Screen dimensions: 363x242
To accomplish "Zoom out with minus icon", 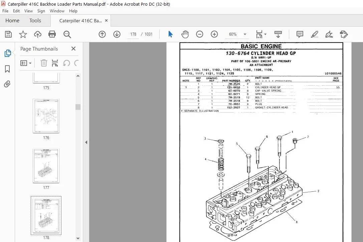I will click(x=200, y=34).
